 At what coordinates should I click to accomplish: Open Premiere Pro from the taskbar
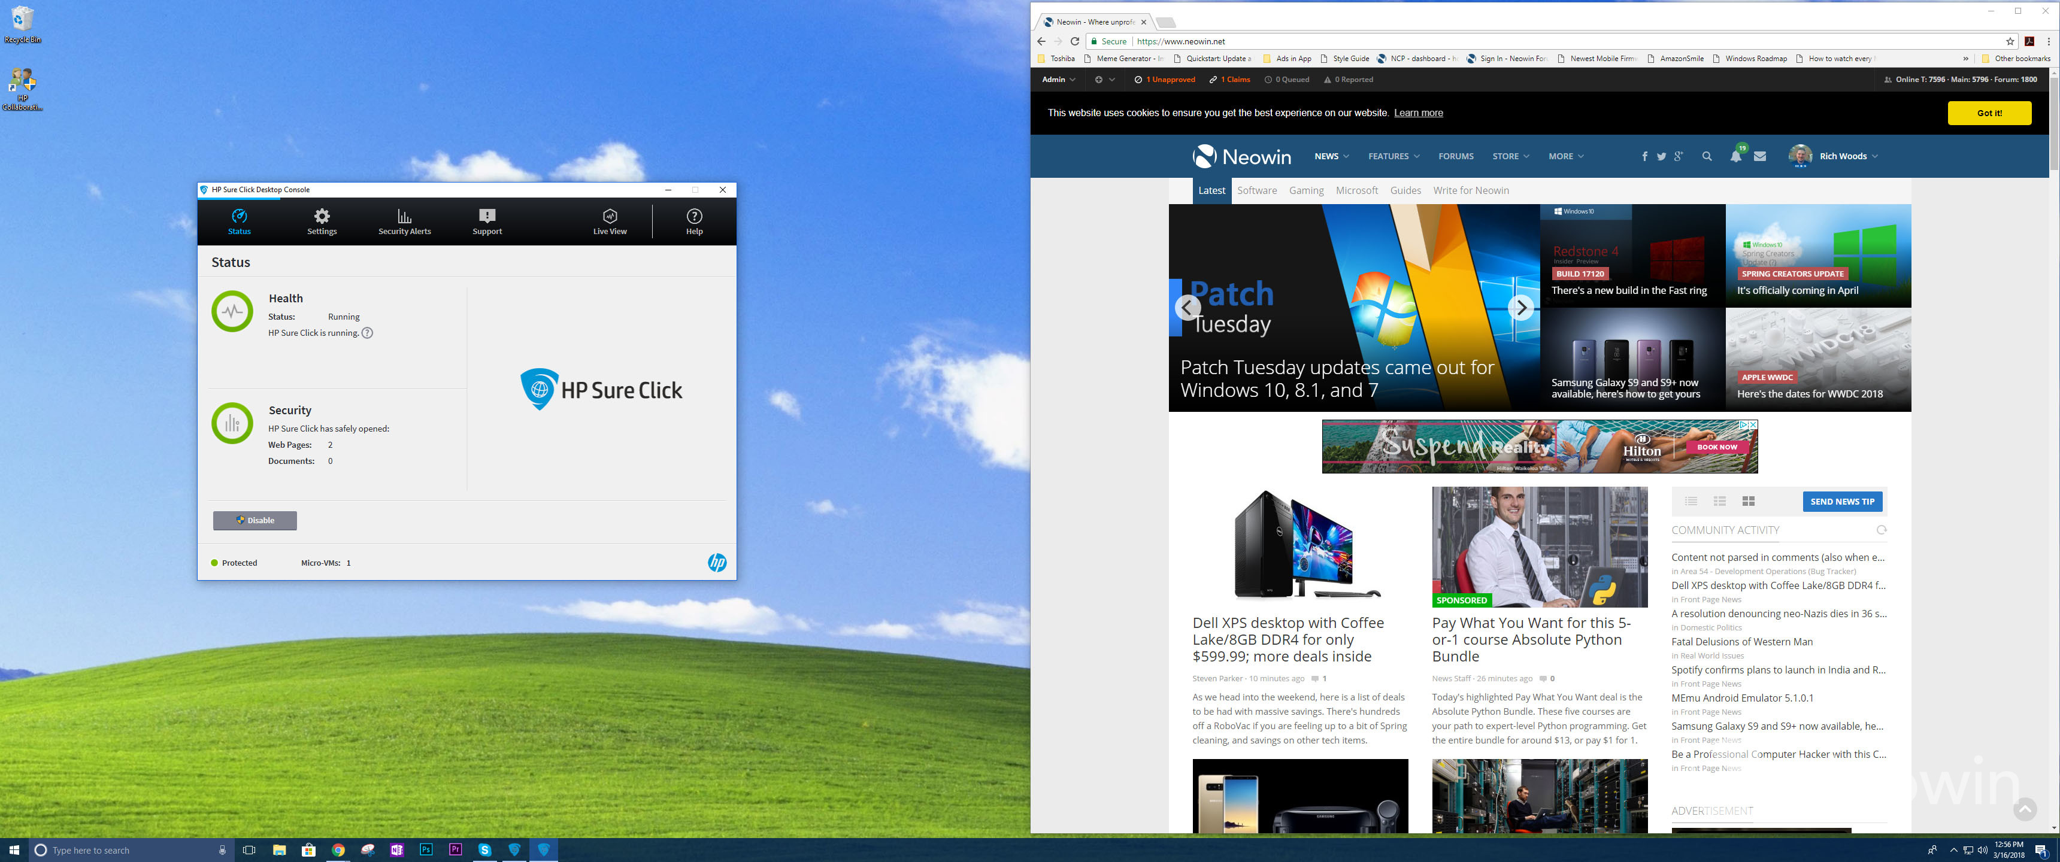[x=455, y=850]
